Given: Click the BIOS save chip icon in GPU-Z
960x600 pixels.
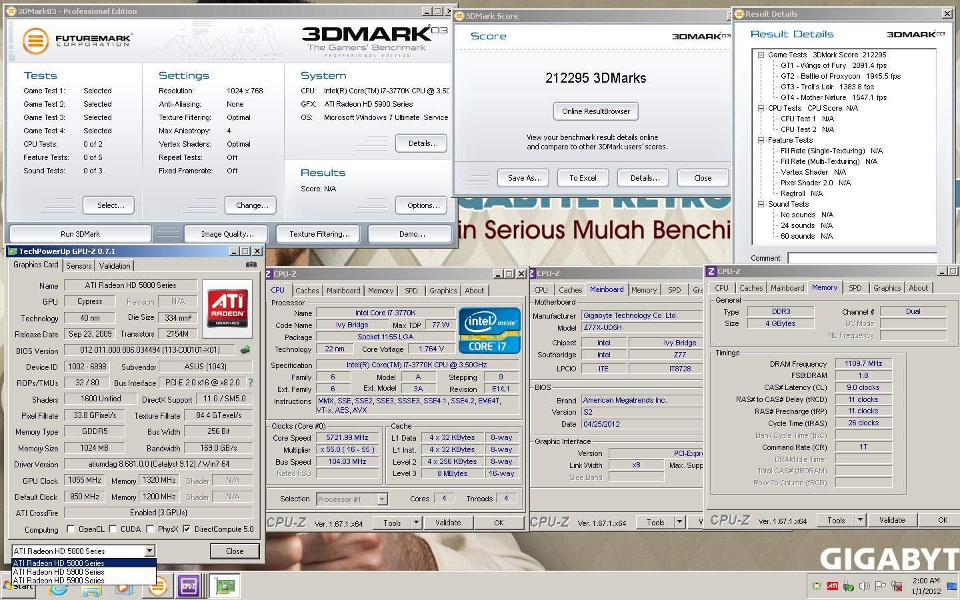Looking at the screenshot, I should click(x=245, y=349).
